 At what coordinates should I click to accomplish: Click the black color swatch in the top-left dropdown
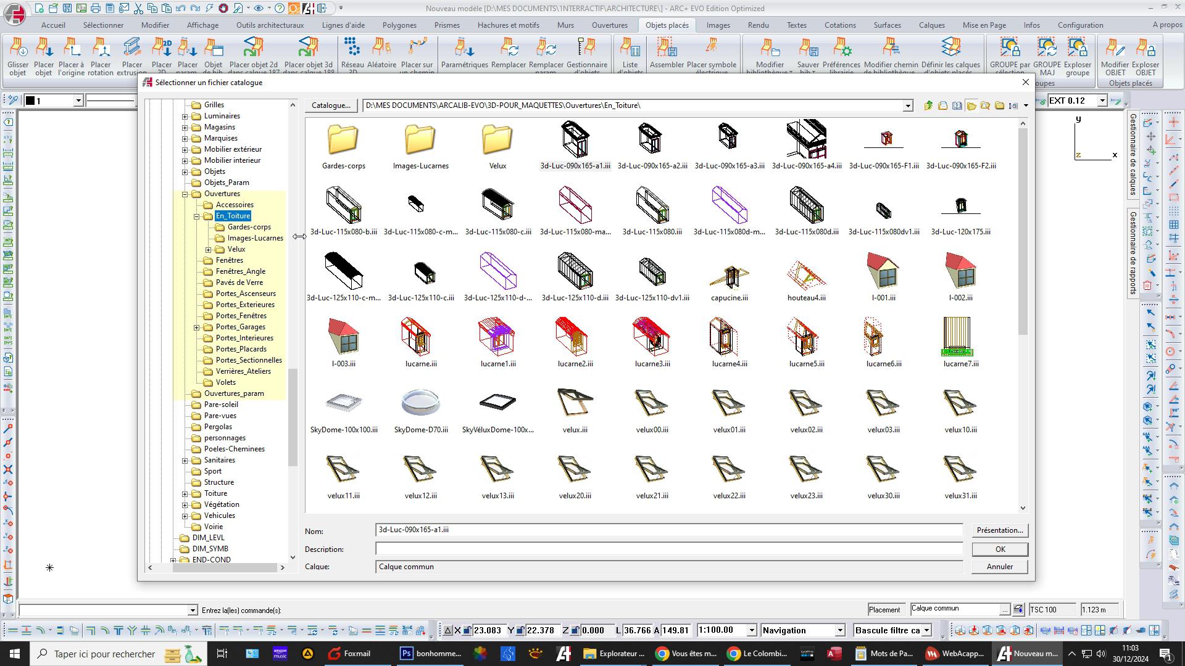click(x=30, y=101)
